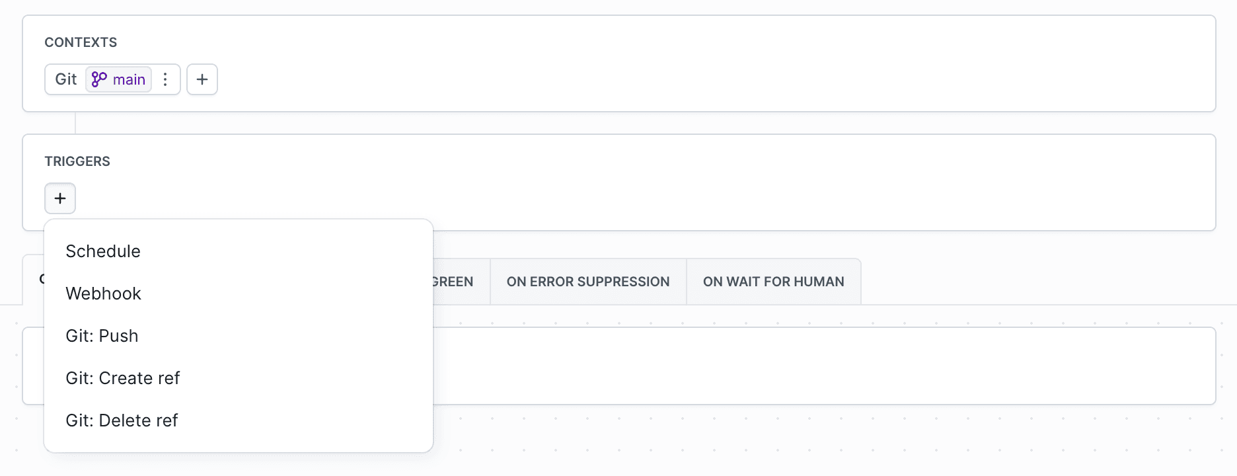Open the On Wait For Human tab
This screenshot has width=1237, height=476.
click(773, 282)
